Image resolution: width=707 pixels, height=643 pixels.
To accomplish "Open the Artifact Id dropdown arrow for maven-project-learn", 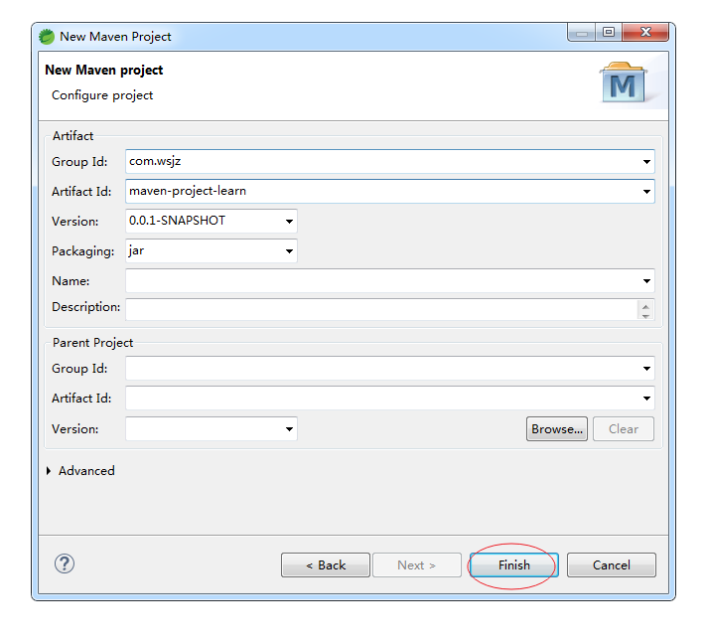I will pyautogui.click(x=646, y=192).
